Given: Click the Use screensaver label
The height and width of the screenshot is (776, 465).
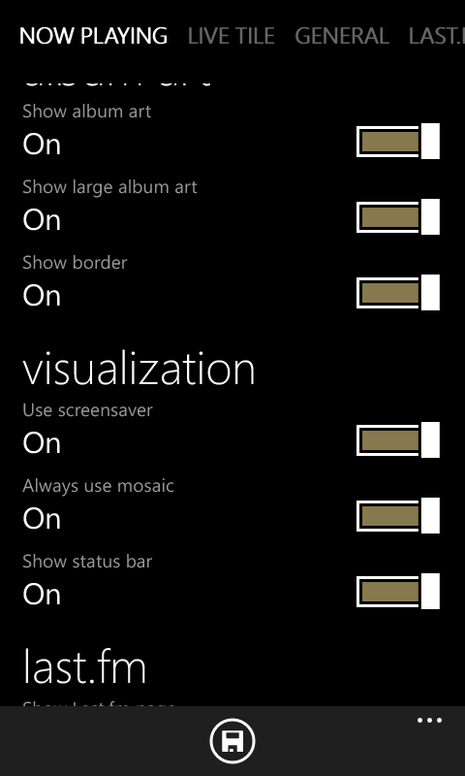Looking at the screenshot, I should click(87, 409).
